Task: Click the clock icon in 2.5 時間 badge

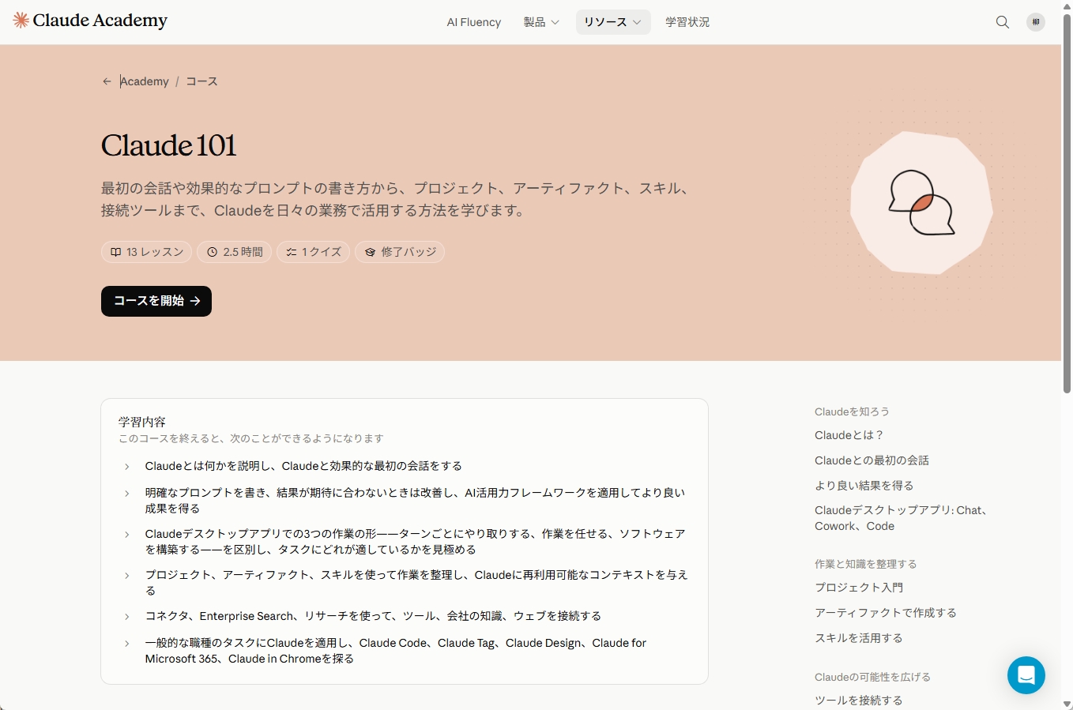Action: 212,252
